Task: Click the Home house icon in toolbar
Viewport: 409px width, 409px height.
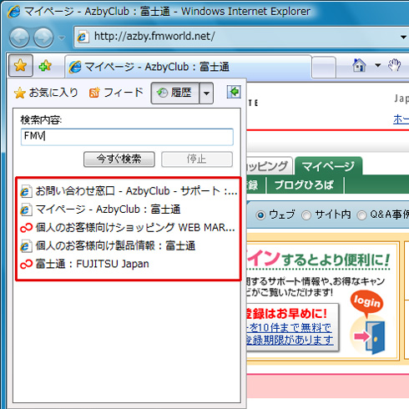Action: click(x=359, y=66)
